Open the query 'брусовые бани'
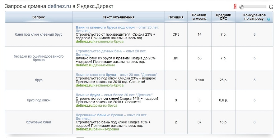 (x=39, y=122)
